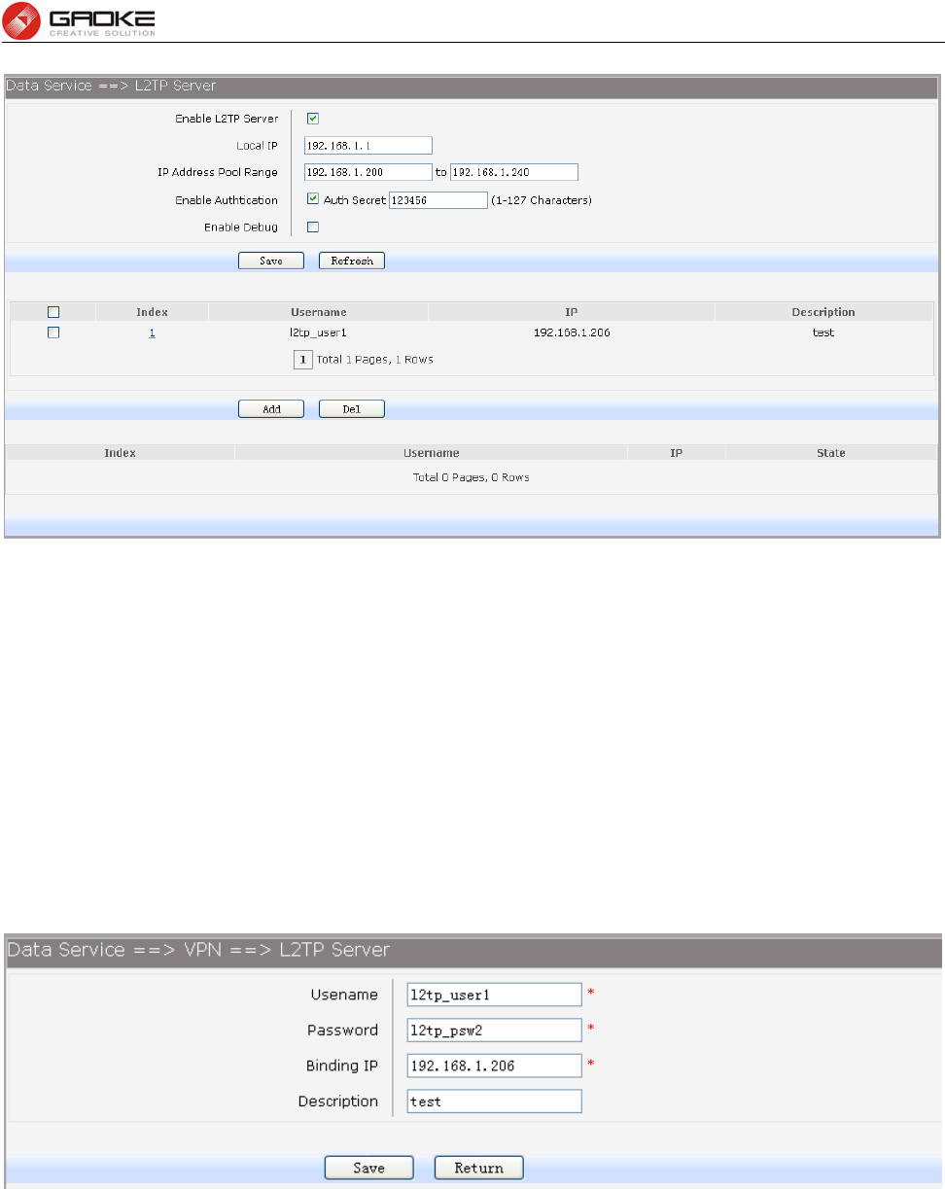Screen dimensions: 945x1189
Task: Select the l2tp_user1 row checkbox
Action: [x=54, y=332]
